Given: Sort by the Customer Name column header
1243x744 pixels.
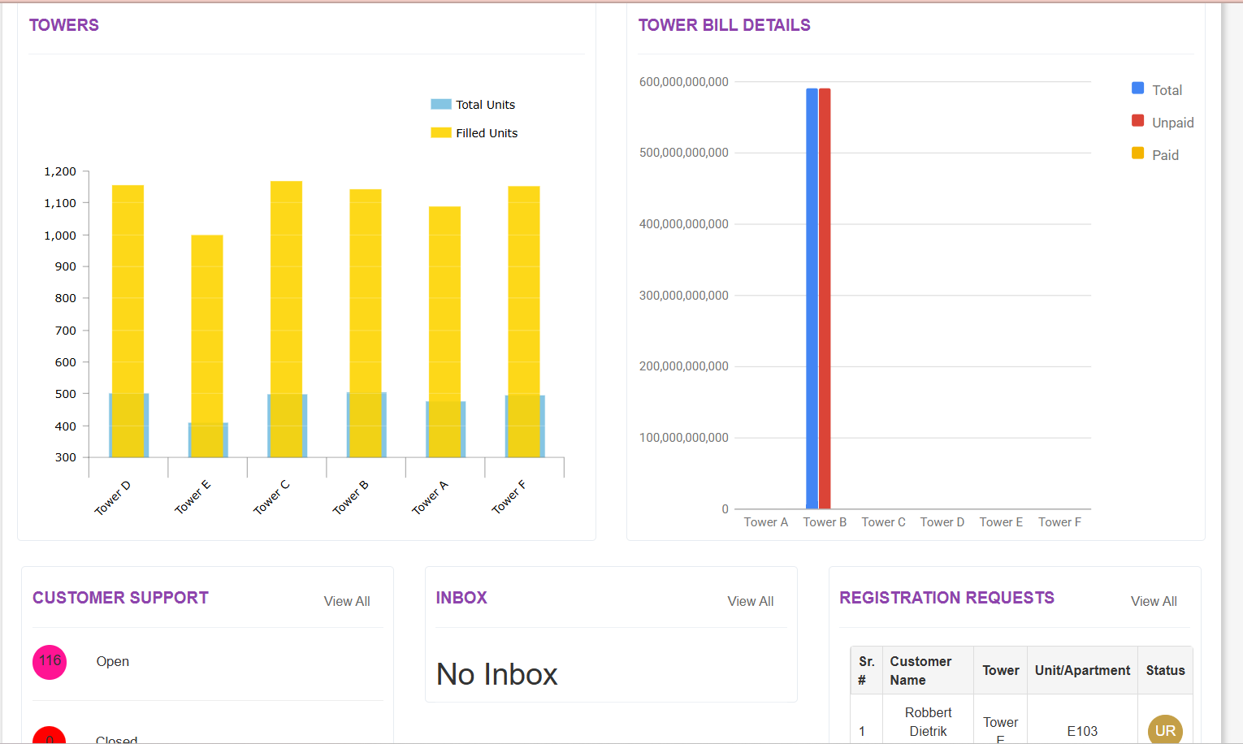Looking at the screenshot, I should coord(920,671).
